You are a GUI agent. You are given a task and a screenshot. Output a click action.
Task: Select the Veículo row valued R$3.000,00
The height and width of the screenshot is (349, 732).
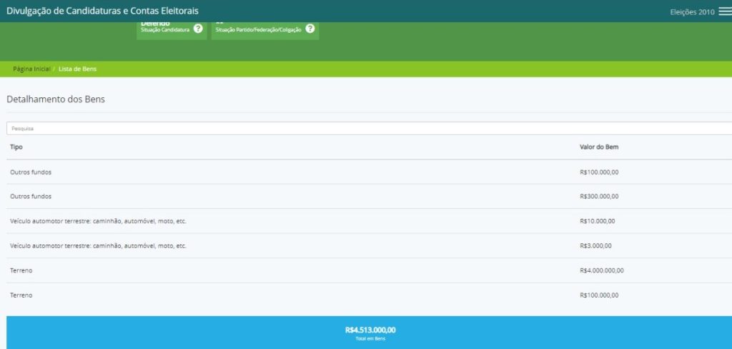[x=98, y=246]
